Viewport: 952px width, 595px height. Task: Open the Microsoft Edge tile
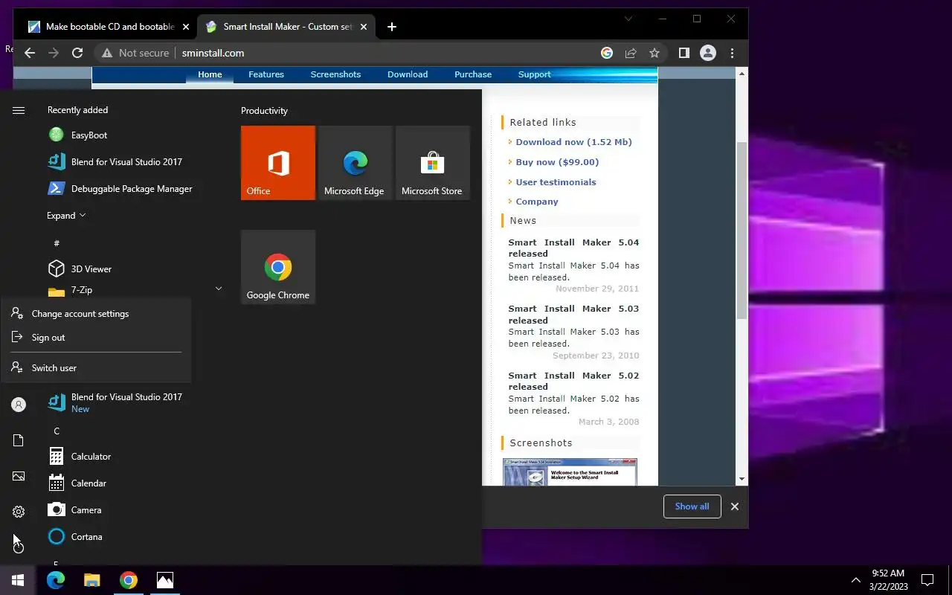tap(356, 163)
